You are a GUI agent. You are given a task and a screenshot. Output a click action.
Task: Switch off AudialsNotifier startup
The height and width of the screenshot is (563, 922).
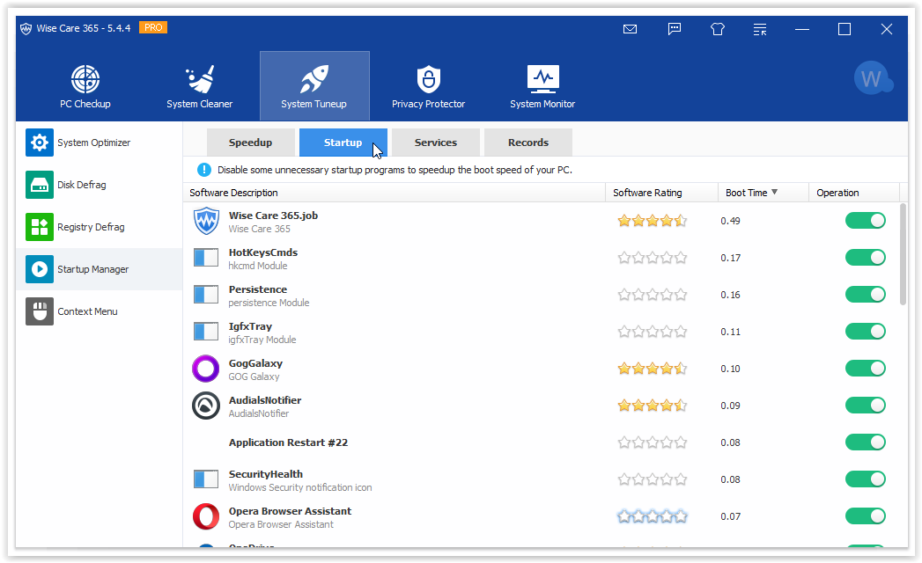point(866,406)
